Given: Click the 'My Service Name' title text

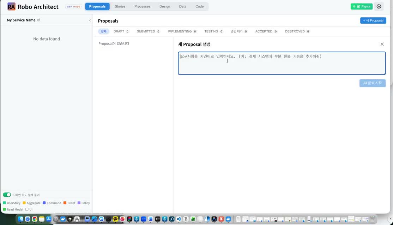Looking at the screenshot, I should [x=21, y=20].
